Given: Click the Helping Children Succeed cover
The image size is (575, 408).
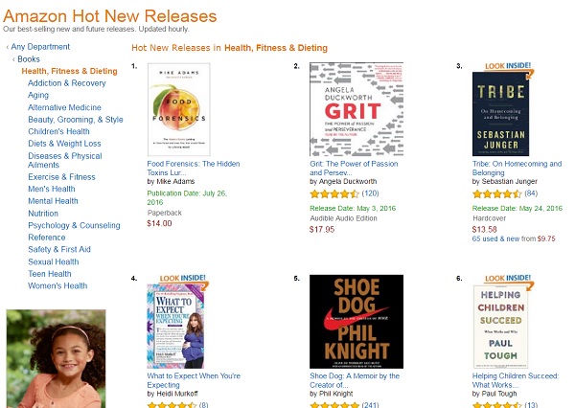Looking at the screenshot, I should tap(500, 326).
